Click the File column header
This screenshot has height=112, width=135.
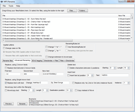pos(60,16)
